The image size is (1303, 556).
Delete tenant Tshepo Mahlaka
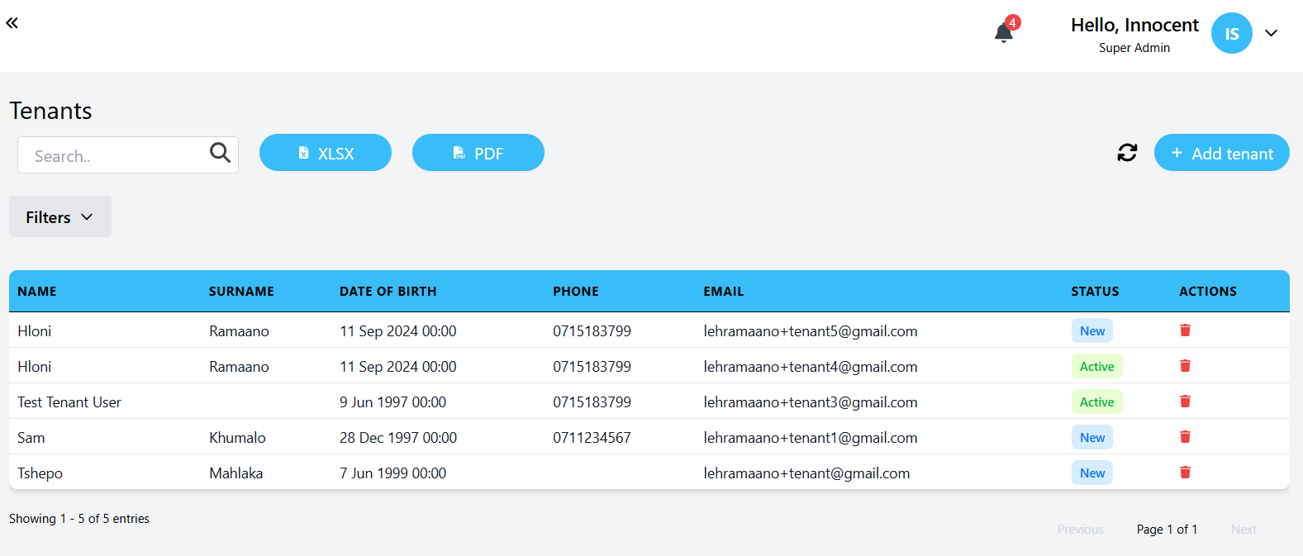pyautogui.click(x=1185, y=473)
